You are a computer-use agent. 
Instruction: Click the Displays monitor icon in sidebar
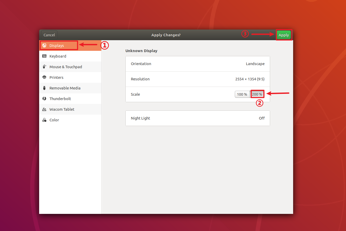[44, 46]
